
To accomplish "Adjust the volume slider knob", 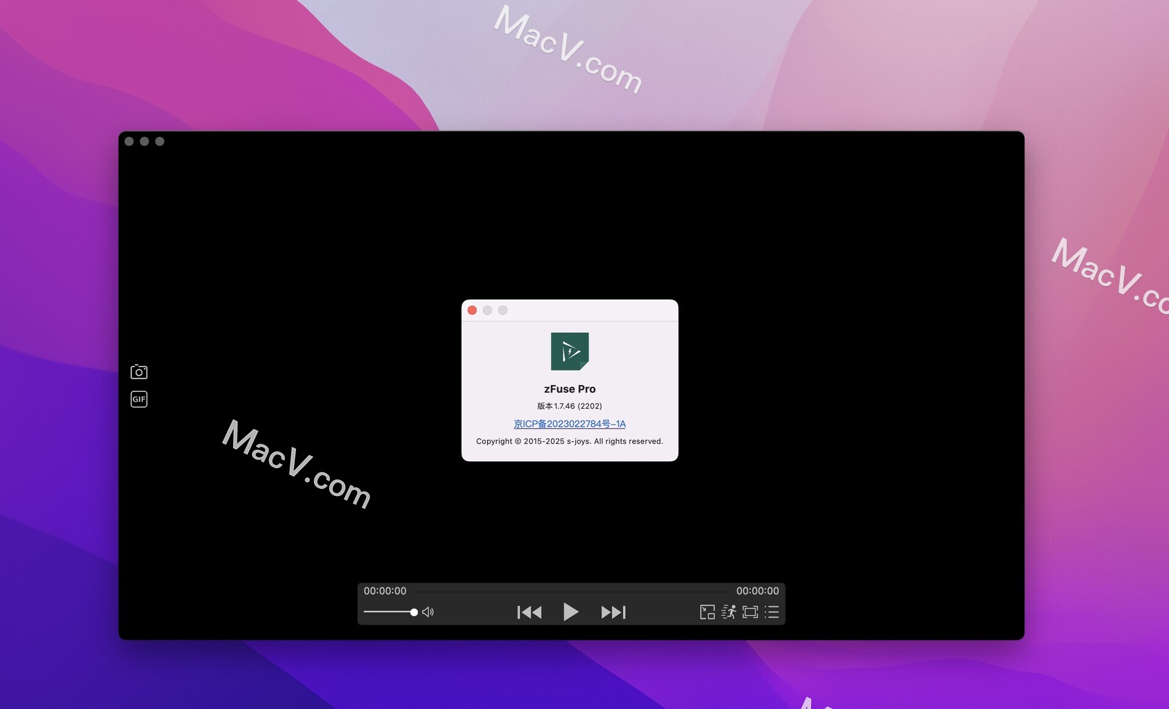I will (414, 612).
